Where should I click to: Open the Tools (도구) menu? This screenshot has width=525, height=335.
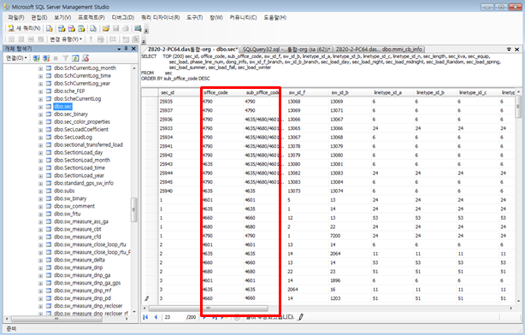point(195,17)
